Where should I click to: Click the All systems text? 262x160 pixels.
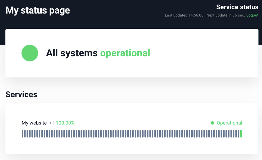72,53
